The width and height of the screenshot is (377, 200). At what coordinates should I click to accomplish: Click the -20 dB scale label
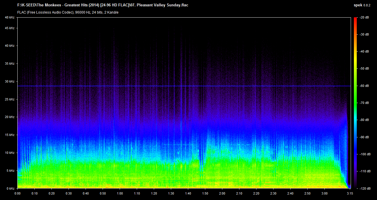point(364,18)
